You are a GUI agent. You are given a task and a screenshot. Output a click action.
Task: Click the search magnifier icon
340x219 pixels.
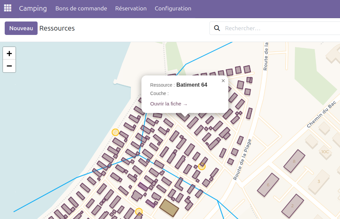(217, 28)
